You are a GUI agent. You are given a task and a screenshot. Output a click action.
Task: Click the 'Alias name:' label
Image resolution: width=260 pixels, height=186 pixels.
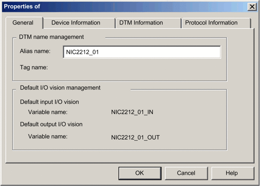tap(35, 51)
